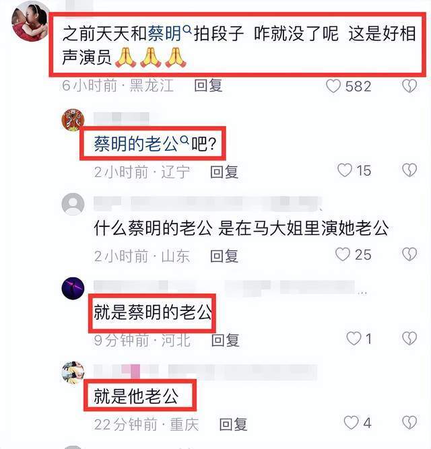The image size is (431, 449).
Task: Dislike the Heilongjiang comment with broken heart
Action: [409, 86]
